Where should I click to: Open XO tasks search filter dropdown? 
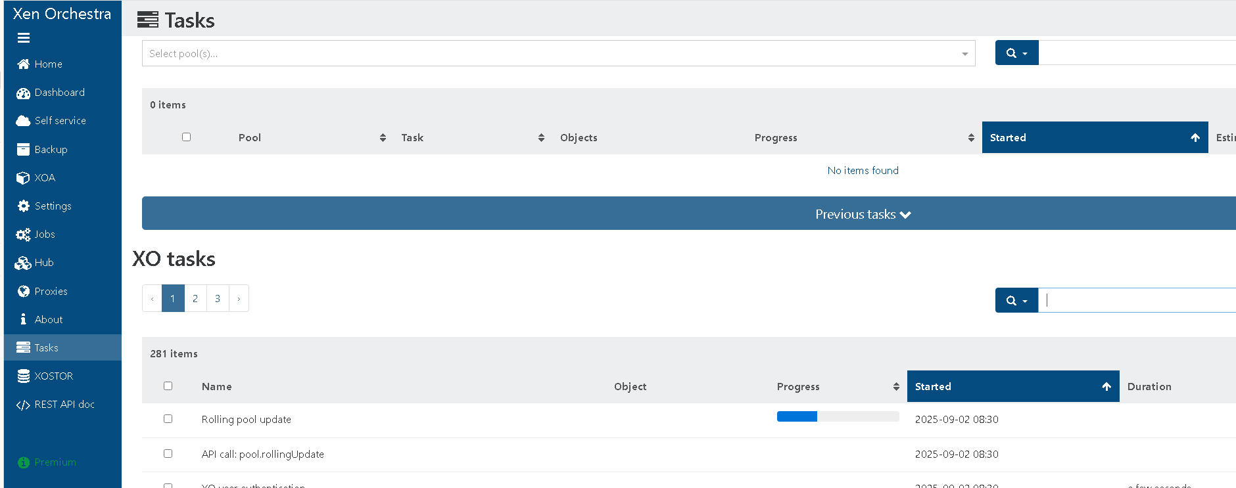pos(1016,300)
